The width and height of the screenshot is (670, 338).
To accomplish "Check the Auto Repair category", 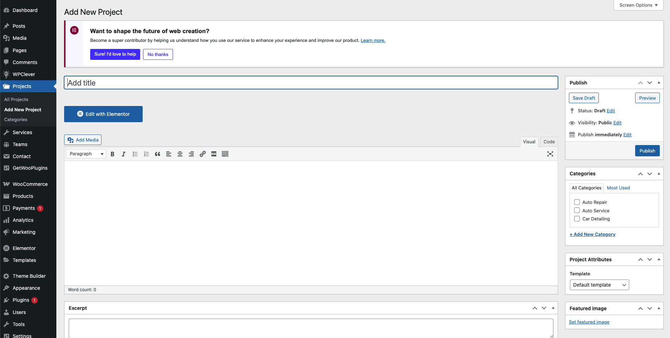I will point(577,202).
